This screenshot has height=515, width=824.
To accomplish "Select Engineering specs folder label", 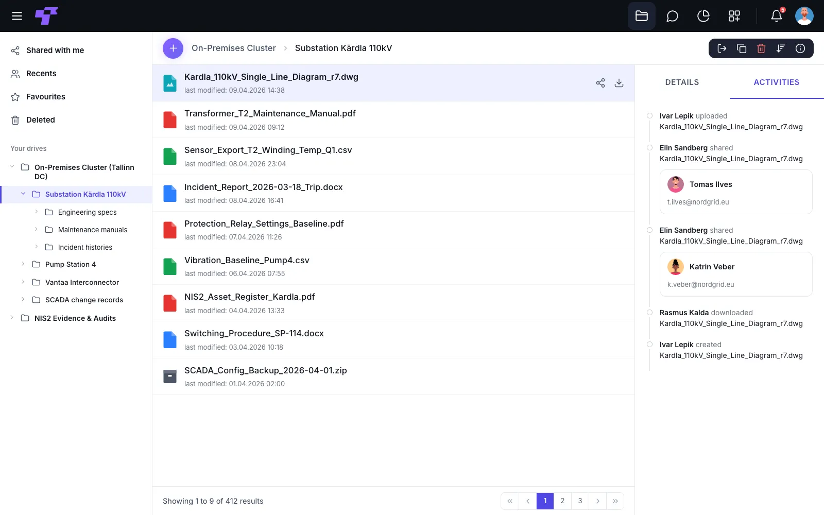I will [x=88, y=212].
